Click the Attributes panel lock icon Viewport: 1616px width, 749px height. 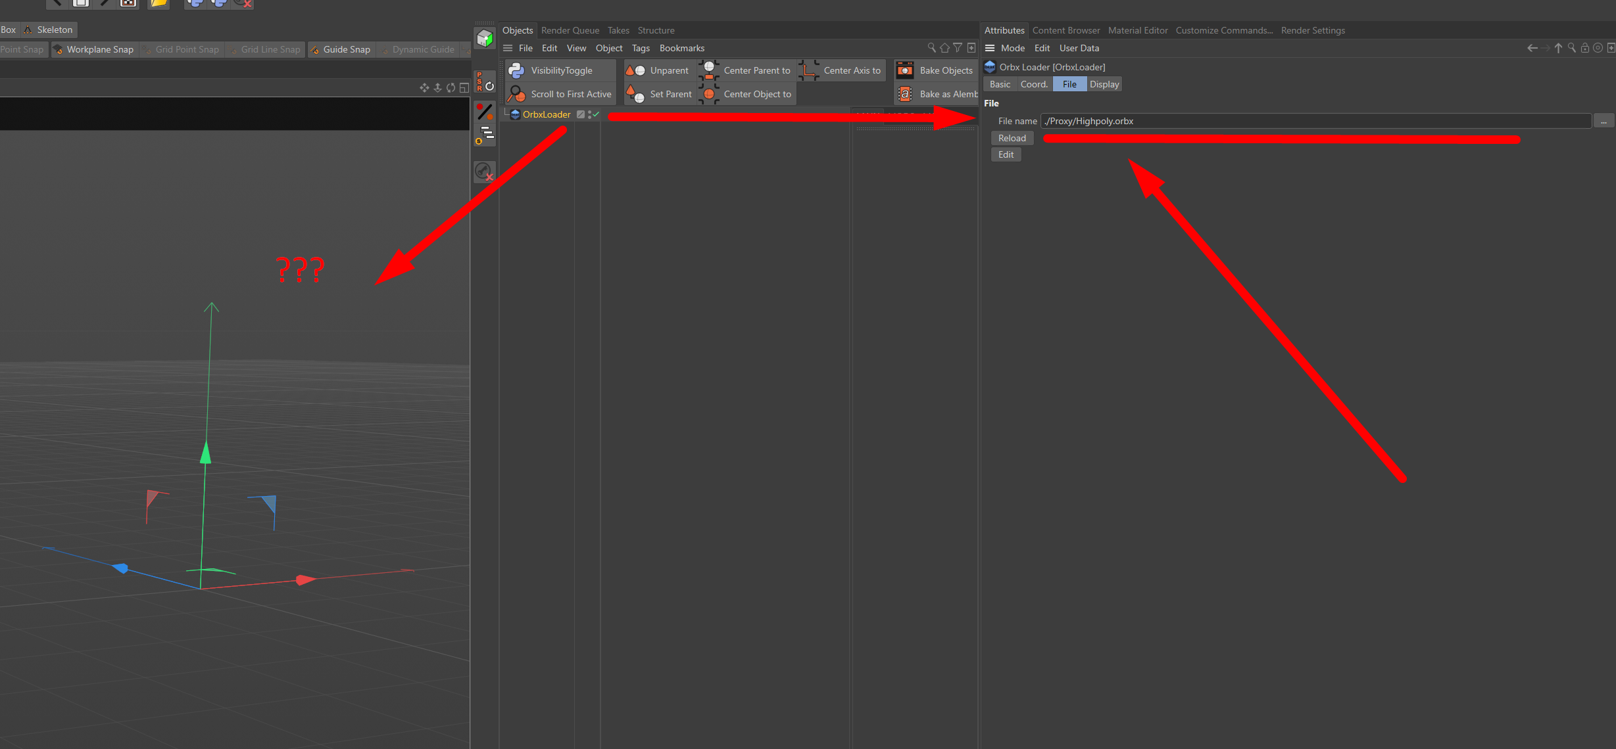[x=1584, y=48]
